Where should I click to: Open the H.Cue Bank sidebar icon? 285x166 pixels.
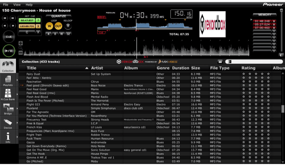coord(8,94)
